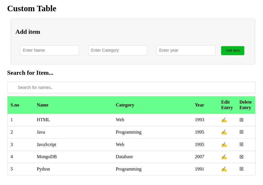Delete the JavaScript entry

pyautogui.click(x=241, y=145)
